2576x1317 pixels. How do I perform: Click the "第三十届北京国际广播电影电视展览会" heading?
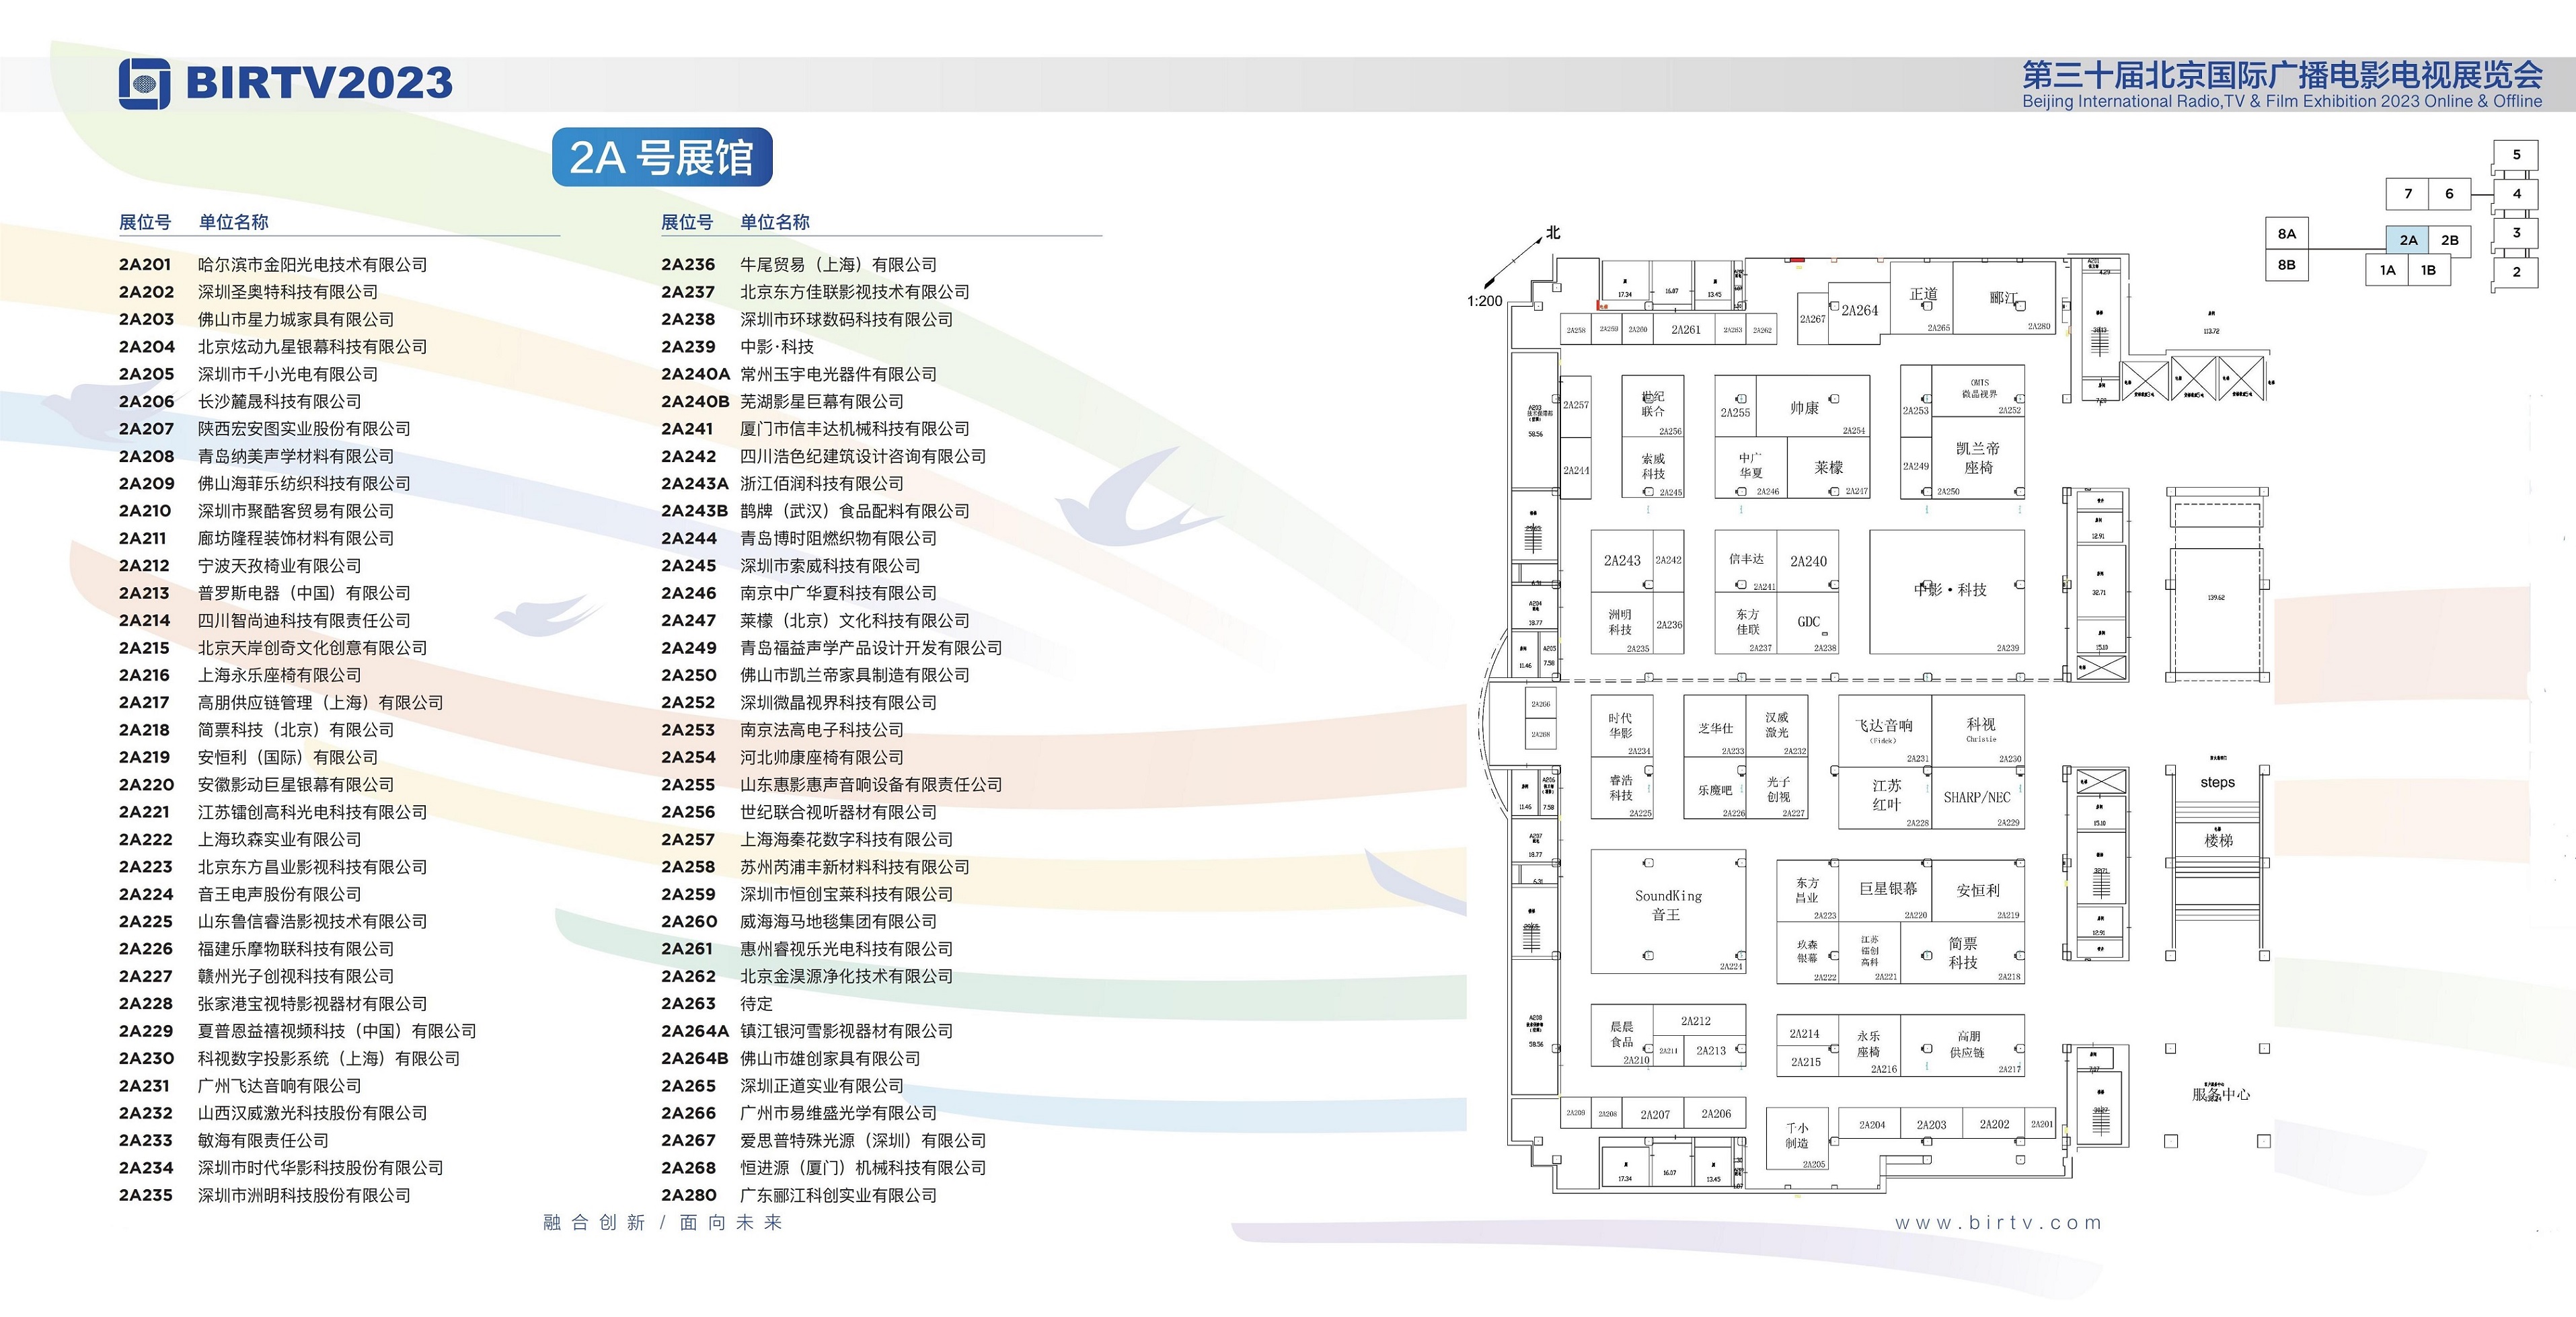(2282, 75)
